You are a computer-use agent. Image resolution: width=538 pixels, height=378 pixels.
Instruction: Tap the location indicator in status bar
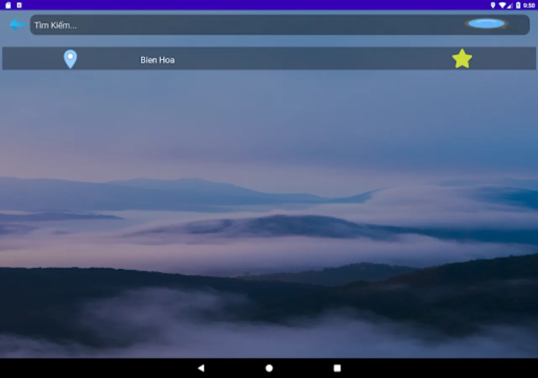point(493,5)
